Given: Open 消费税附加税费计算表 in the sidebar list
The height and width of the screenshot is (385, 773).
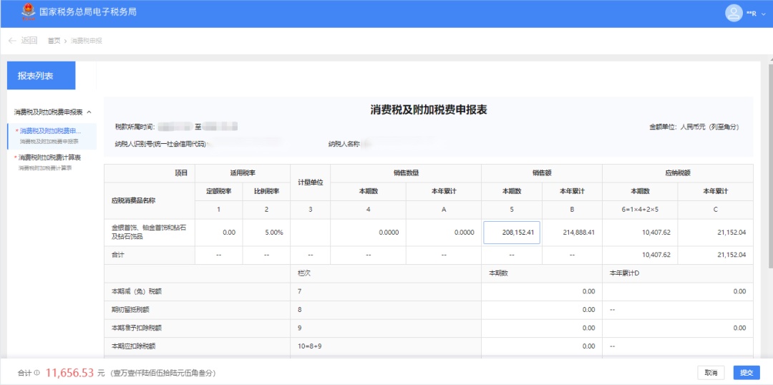Looking at the screenshot, I should tap(50, 157).
